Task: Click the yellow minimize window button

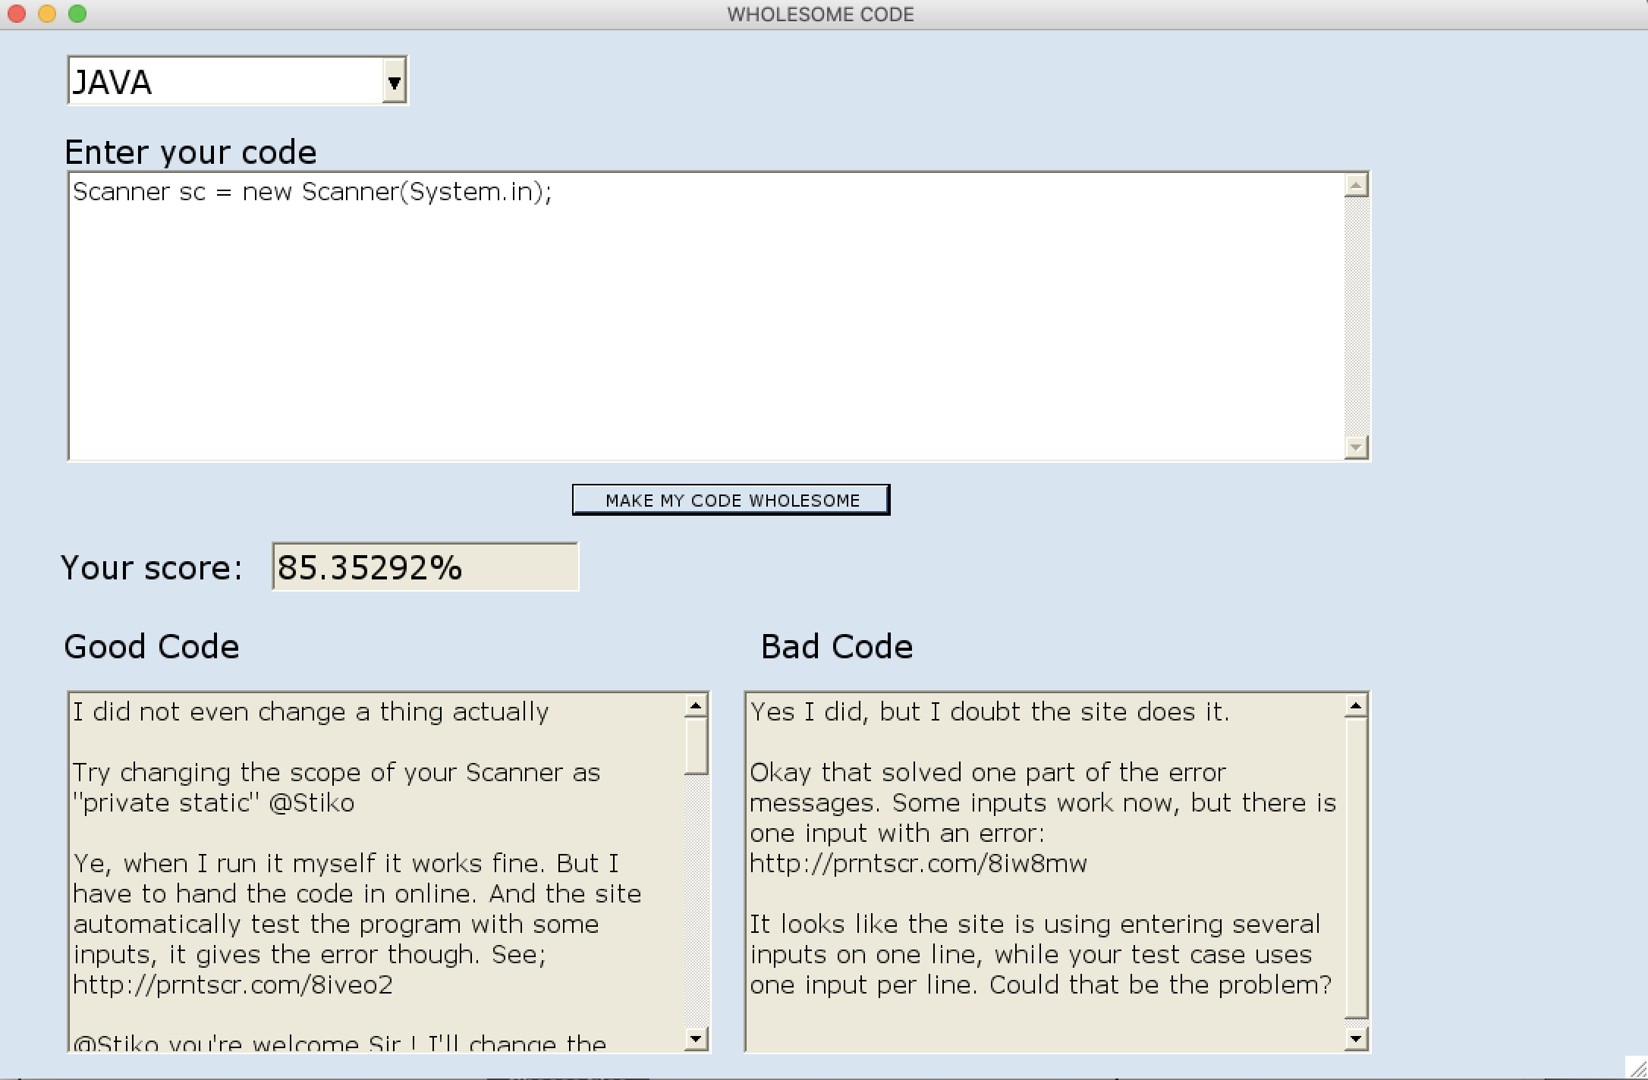Action: [47, 14]
